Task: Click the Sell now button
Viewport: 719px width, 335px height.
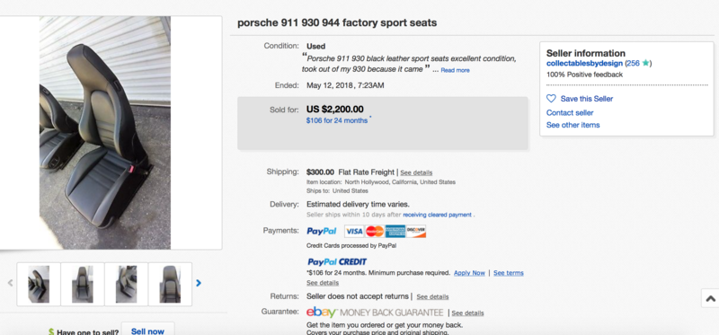Action: pos(147,330)
